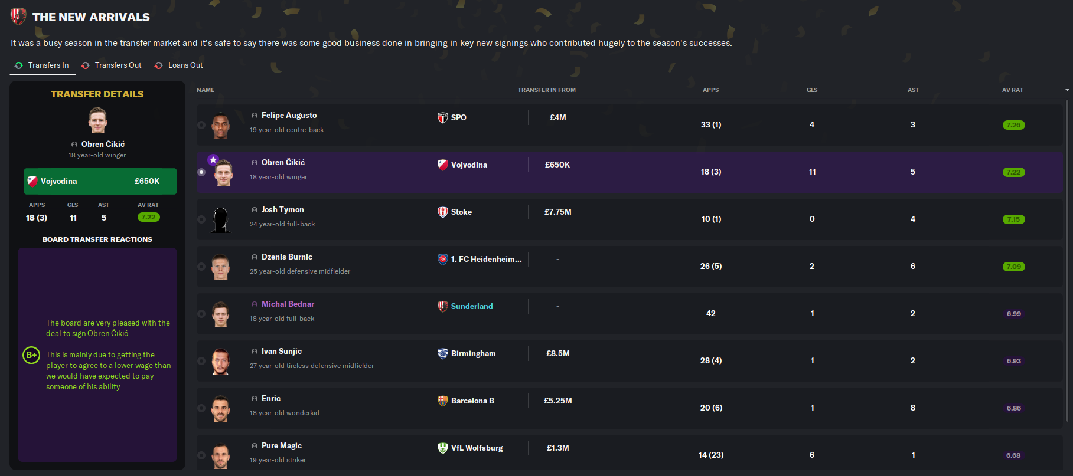Click the Barcelona B crest icon

pos(442,401)
